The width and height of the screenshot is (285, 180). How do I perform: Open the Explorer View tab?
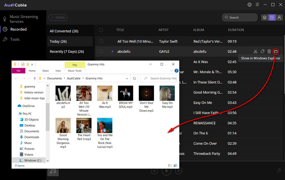coord(58,71)
